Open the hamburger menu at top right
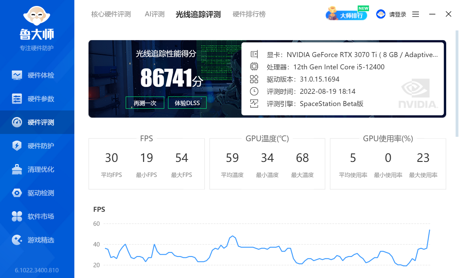 415,14
